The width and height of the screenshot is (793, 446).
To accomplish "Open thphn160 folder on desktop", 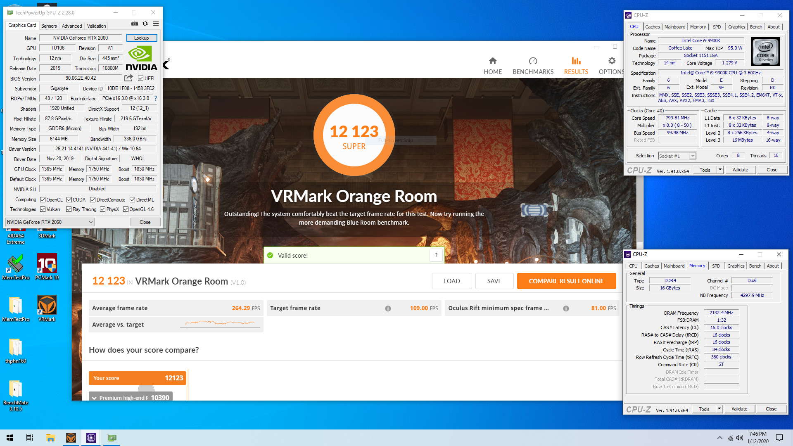I will coord(16,350).
